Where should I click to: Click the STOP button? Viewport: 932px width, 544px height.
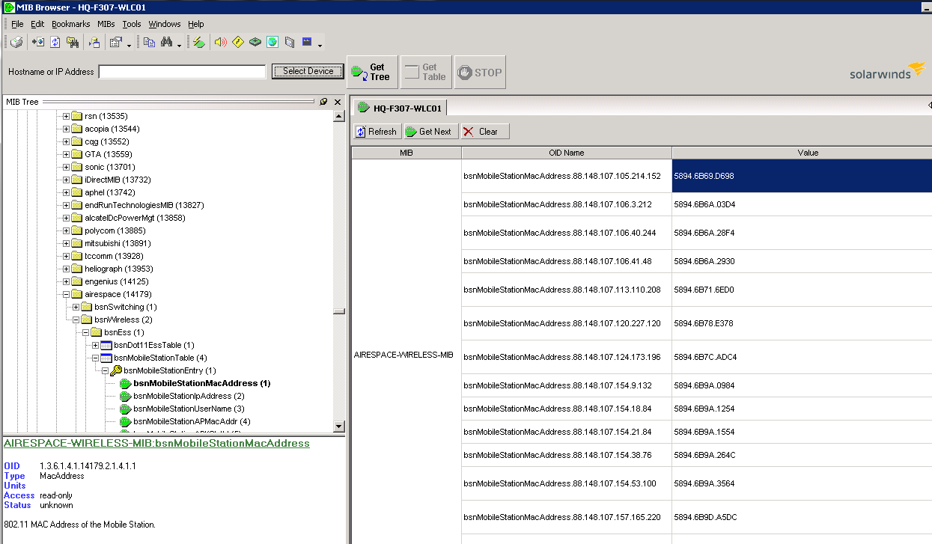[480, 72]
